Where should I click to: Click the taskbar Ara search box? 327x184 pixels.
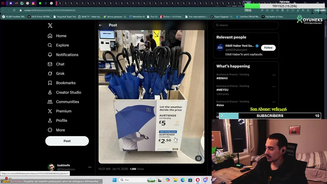point(138,180)
